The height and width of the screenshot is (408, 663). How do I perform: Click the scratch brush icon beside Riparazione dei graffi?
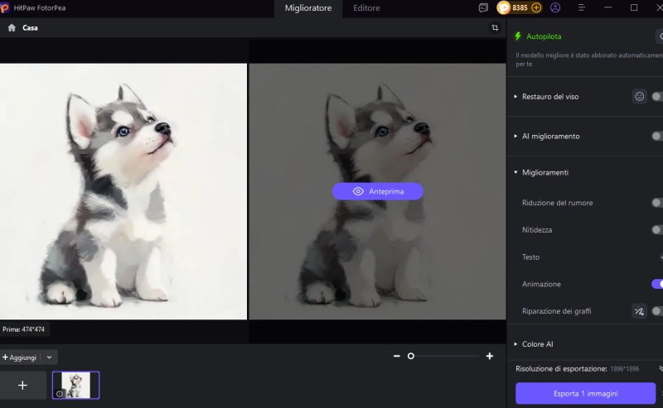click(x=639, y=311)
